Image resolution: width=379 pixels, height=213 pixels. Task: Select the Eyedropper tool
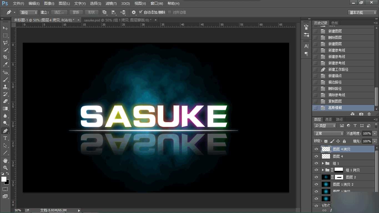click(x=5, y=64)
